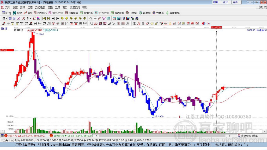Open the 江恩 menu

point(30,7)
